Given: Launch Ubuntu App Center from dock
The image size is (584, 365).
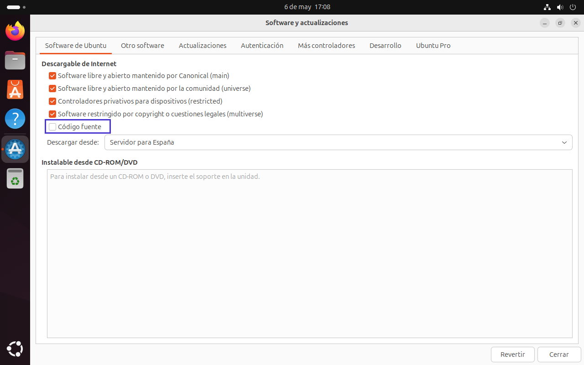Looking at the screenshot, I should click(15, 89).
